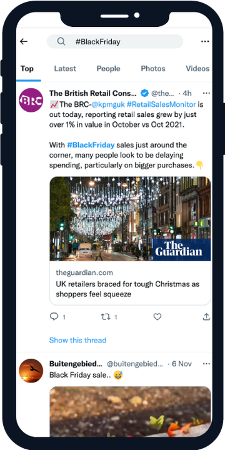This screenshot has height=450, width=225.
Task: Retweet the BRC retail sales tweet
Action: tap(105, 317)
